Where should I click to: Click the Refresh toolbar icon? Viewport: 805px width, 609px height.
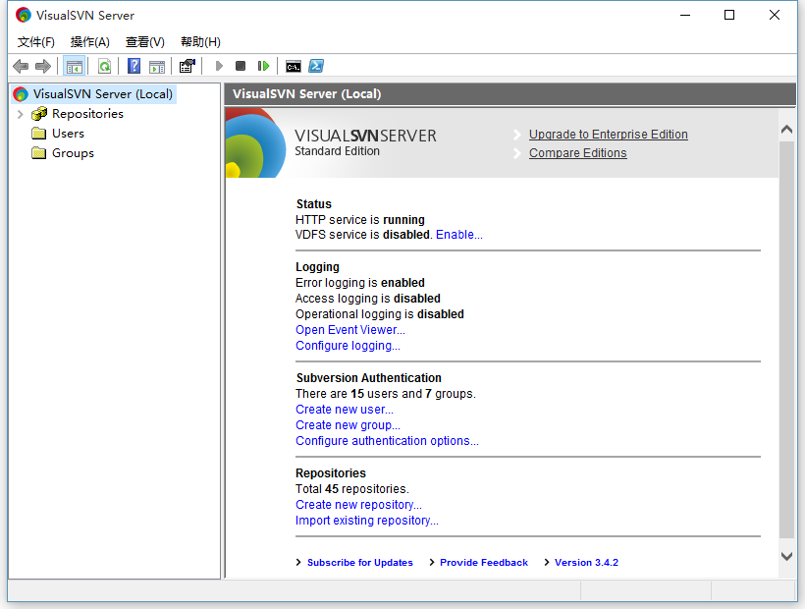(104, 66)
